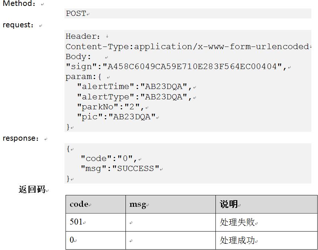Click the 返回码 heading

click(32, 190)
